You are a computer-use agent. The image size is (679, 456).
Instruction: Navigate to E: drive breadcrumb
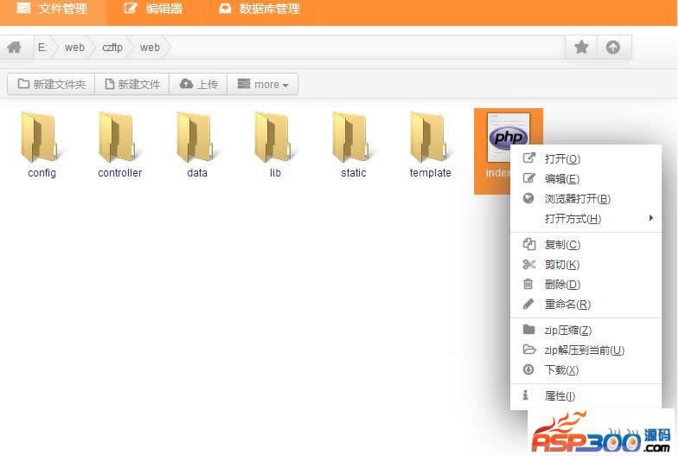point(42,48)
